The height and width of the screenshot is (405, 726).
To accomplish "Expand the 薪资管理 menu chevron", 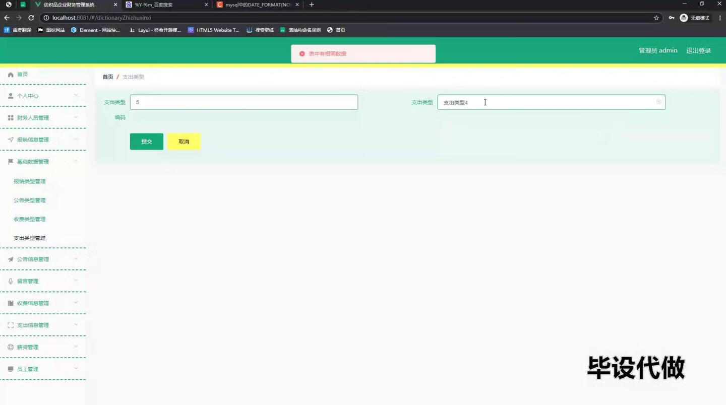I will point(76,347).
